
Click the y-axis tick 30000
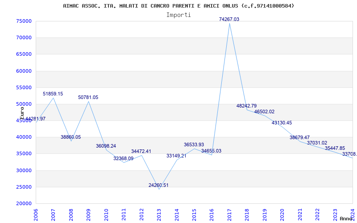pyautogui.click(x=24, y=170)
